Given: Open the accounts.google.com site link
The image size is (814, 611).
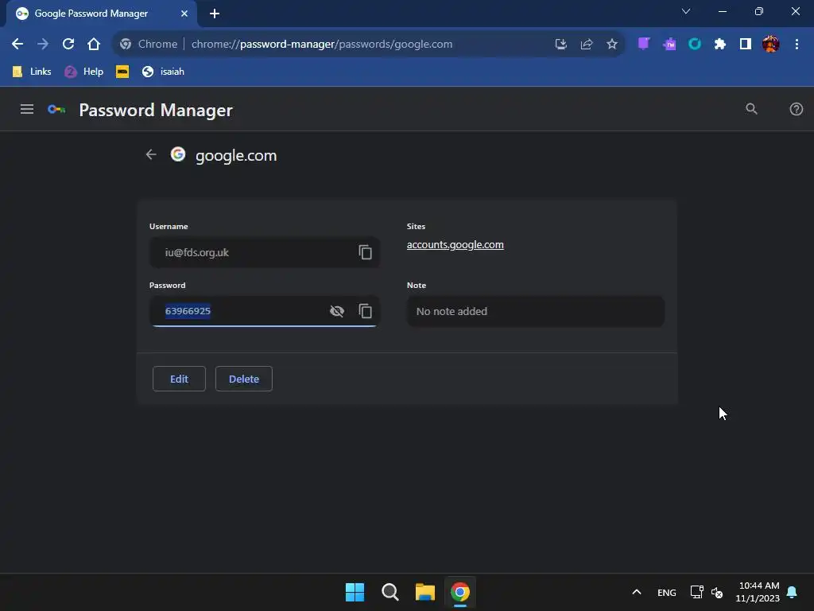Looking at the screenshot, I should point(455,245).
